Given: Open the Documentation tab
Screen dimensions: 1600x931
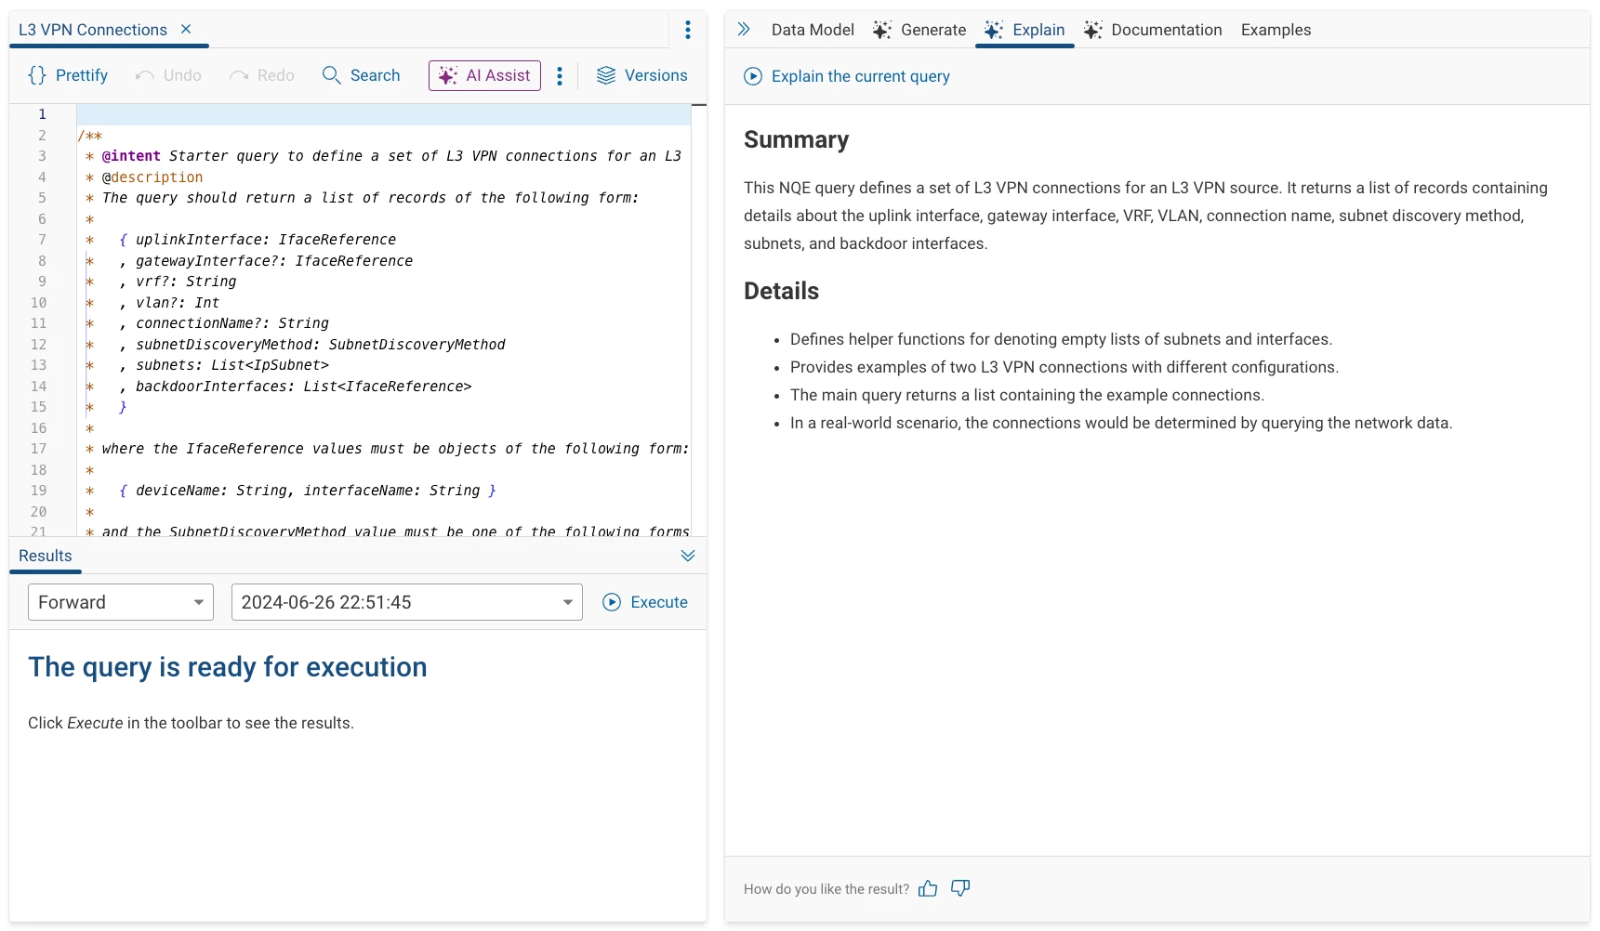Looking at the screenshot, I should pos(1153,30).
